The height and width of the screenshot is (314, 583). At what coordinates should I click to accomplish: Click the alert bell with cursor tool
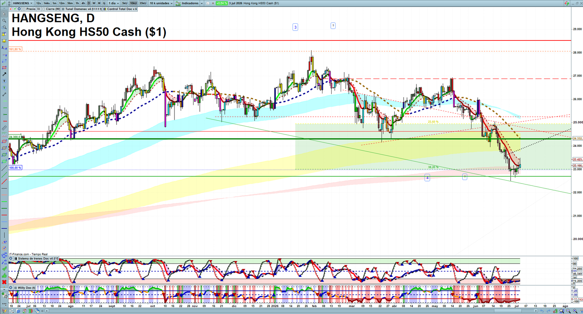(4, 34)
